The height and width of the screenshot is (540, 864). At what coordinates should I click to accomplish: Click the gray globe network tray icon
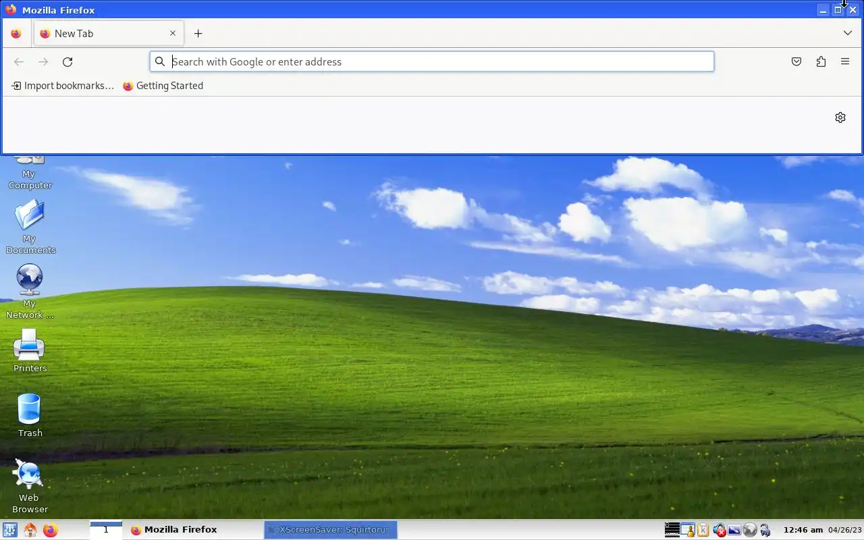click(x=749, y=530)
